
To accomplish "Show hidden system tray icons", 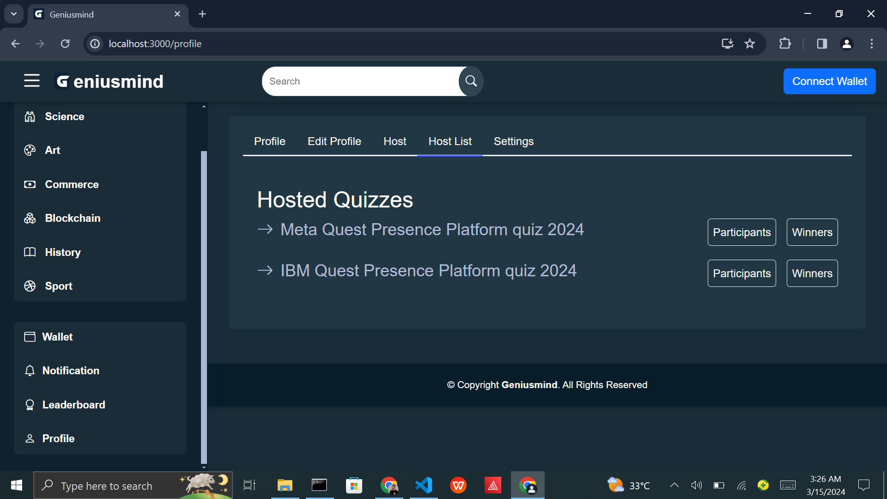I will 674,485.
